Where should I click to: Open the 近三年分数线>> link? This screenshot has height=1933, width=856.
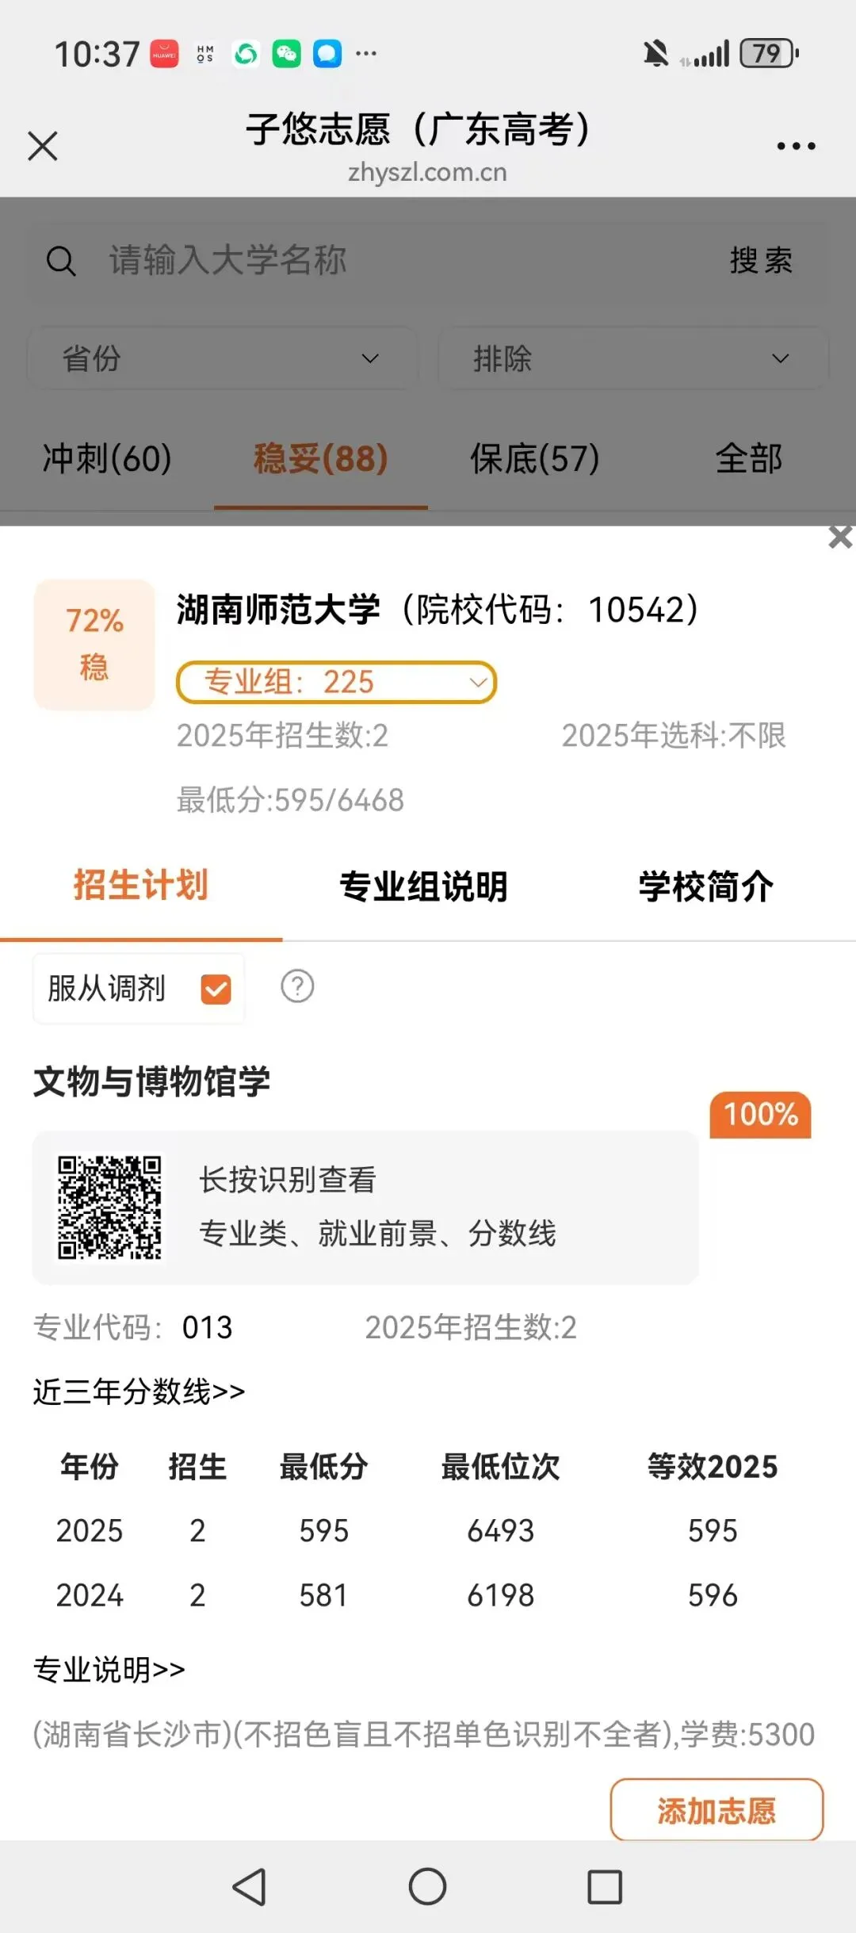coord(139,1391)
